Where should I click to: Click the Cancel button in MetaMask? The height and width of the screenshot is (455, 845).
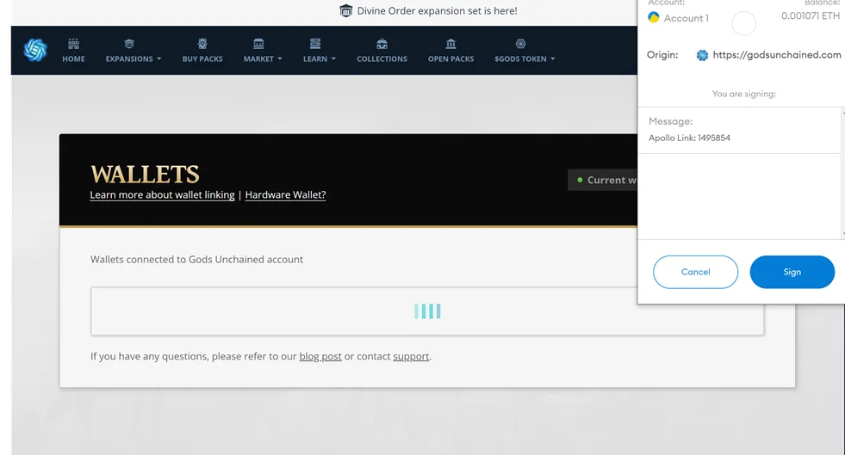[696, 272]
